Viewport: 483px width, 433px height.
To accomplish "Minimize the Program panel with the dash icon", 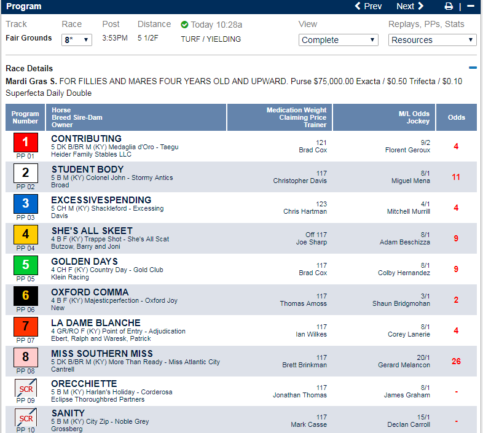I will coord(471,6).
